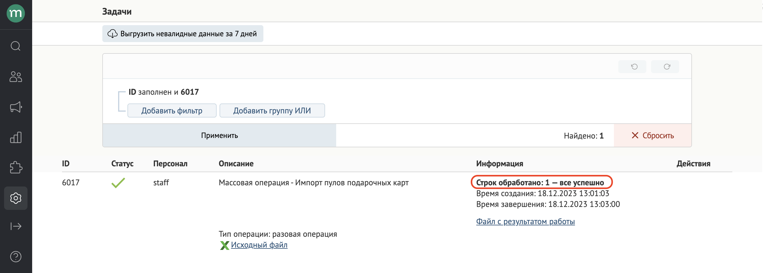Expand sidebar with arrow icon
The height and width of the screenshot is (273, 763).
[x=16, y=226]
